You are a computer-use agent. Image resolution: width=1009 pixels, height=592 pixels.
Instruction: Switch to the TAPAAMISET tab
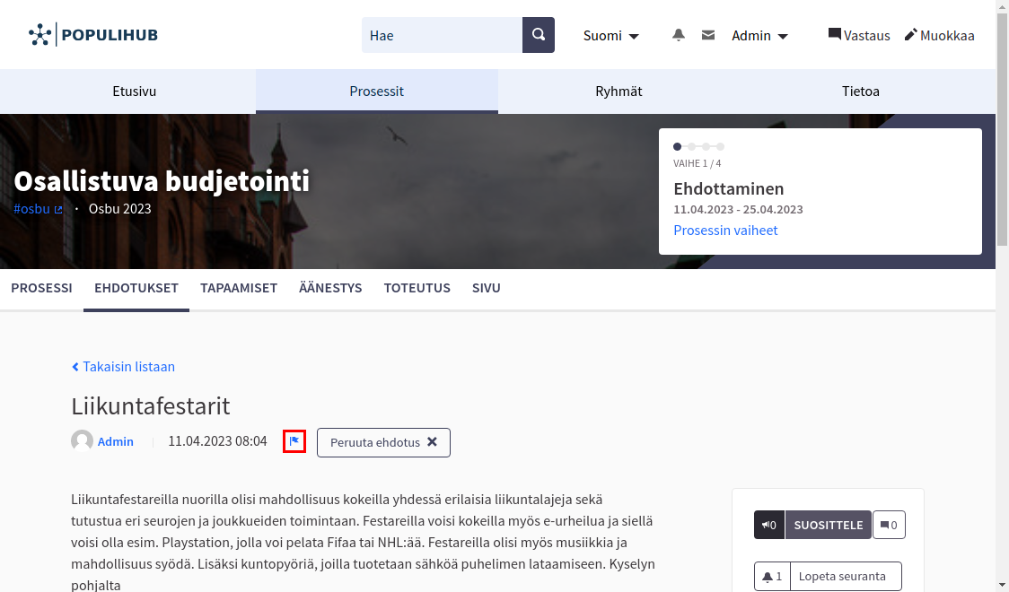coord(239,288)
